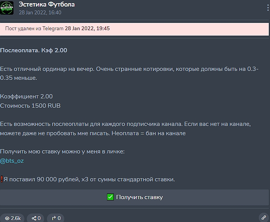270x222 pixels.
Task: Click the Послеоплата. Кэф 2.00 heading
Action: tap(34, 51)
